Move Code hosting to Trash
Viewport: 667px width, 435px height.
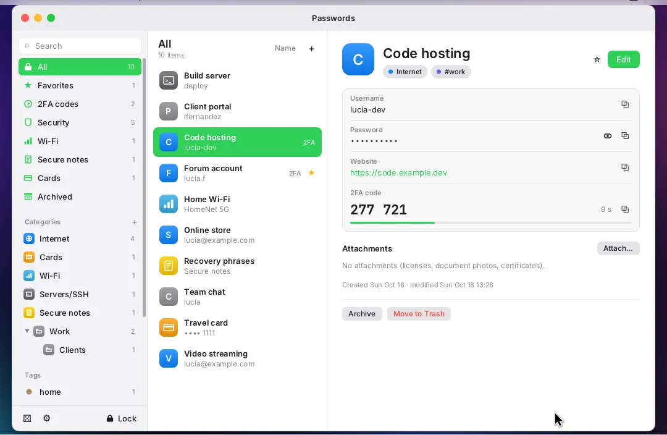419,314
